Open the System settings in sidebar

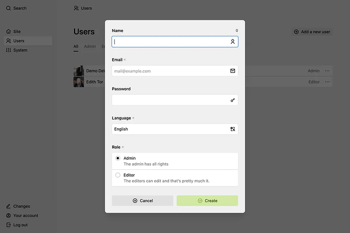(x=20, y=50)
